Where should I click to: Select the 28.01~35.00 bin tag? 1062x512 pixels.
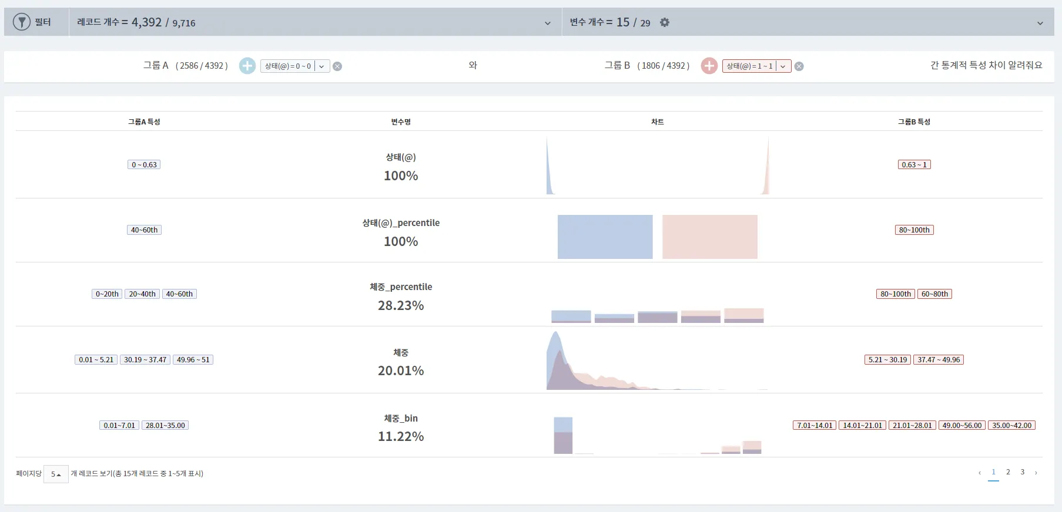click(x=165, y=425)
